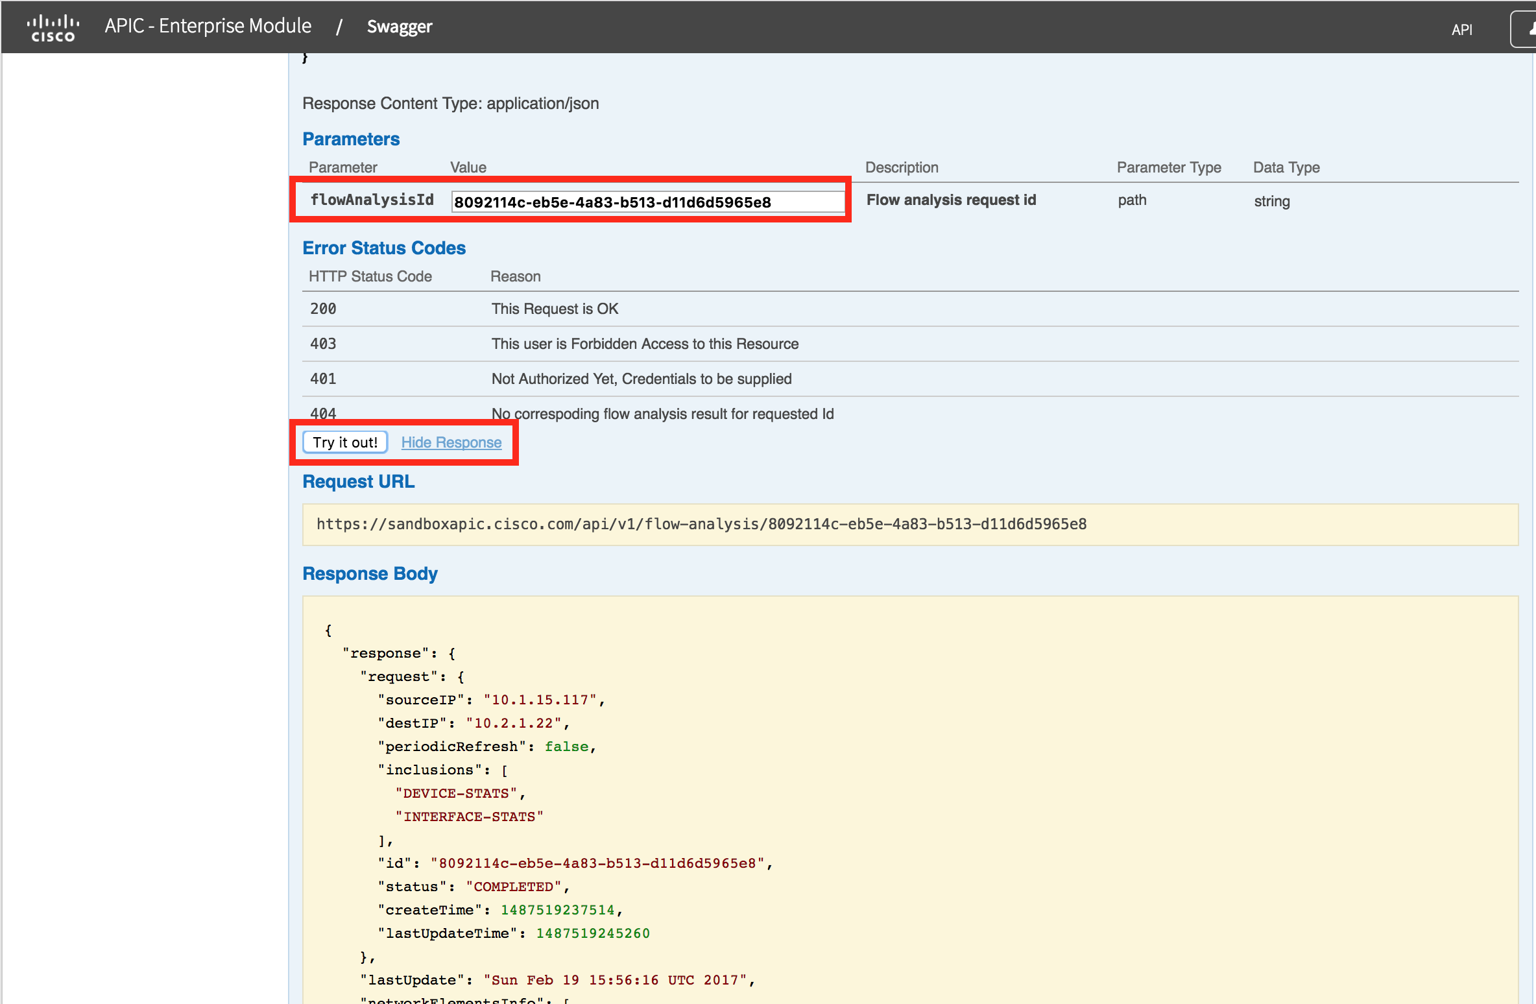
Task: Click the Value column header
Action: coord(468,167)
